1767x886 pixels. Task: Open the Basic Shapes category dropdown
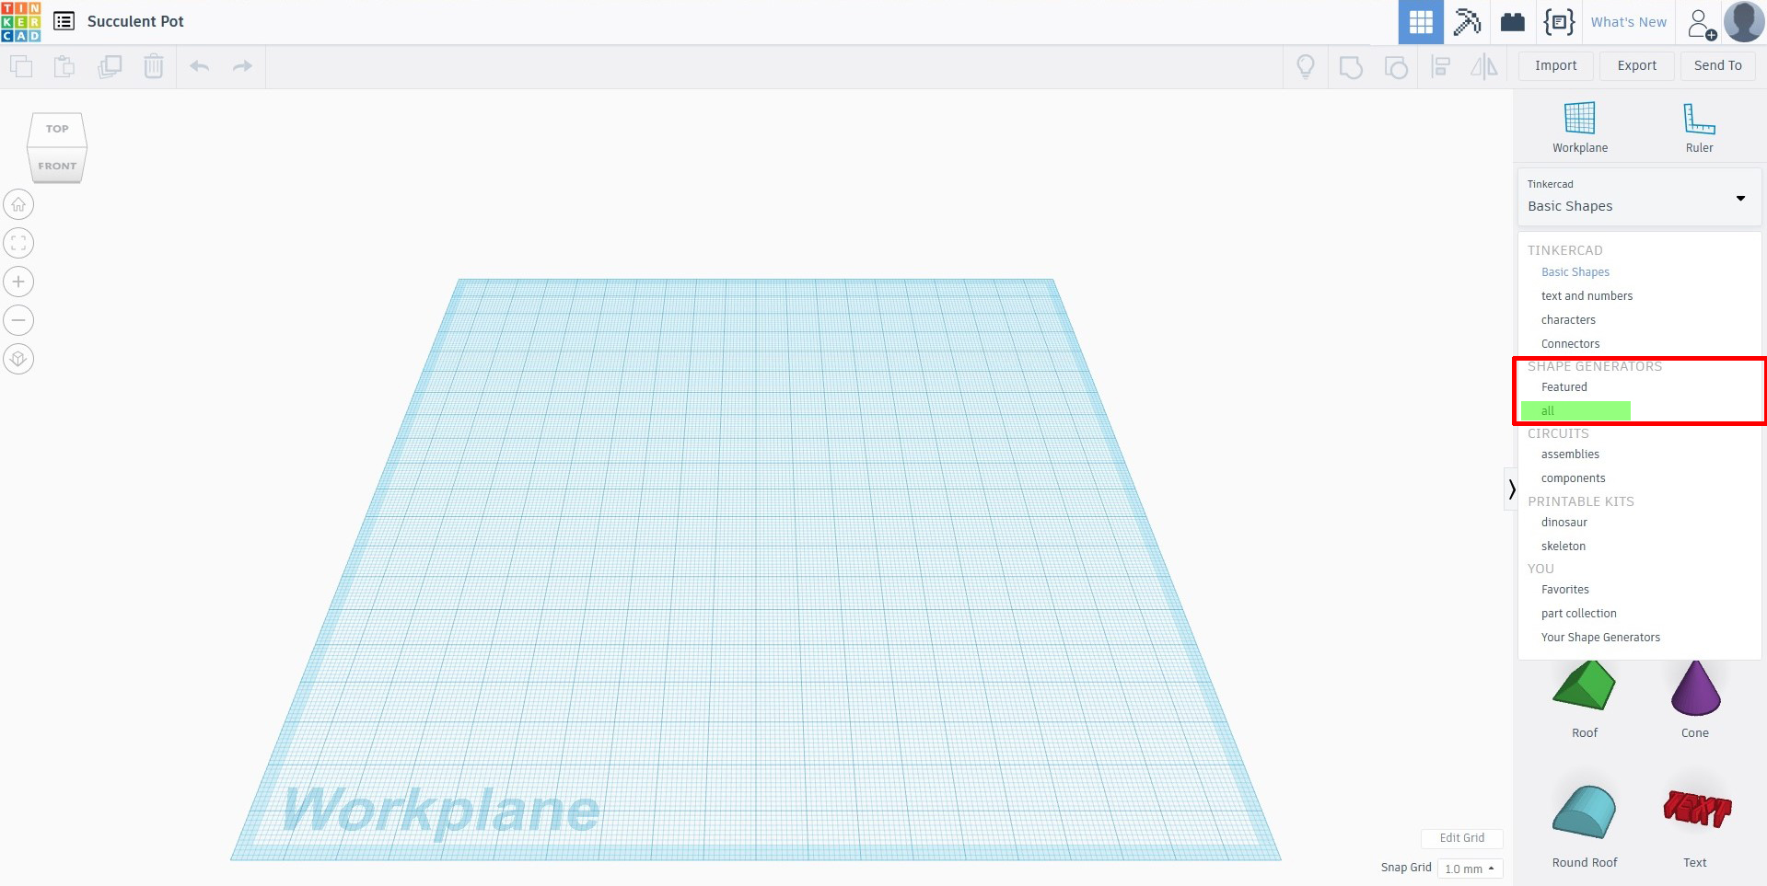1639,197
